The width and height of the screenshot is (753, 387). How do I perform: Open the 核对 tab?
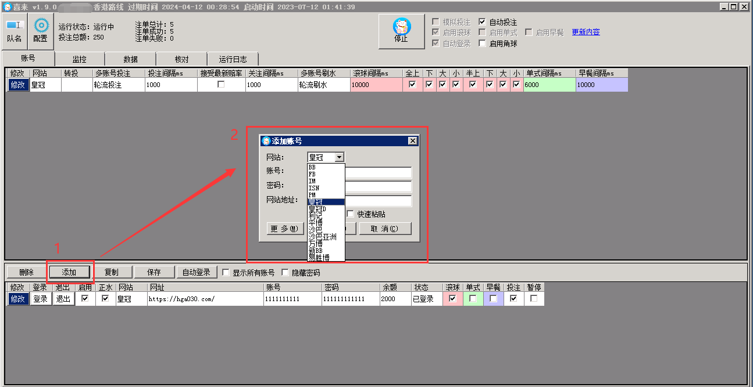(182, 59)
